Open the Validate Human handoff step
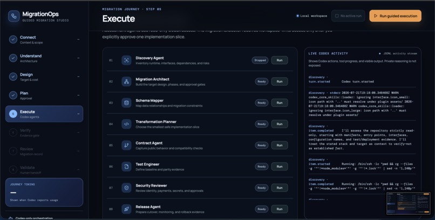435x220 pixels. click(x=44, y=169)
